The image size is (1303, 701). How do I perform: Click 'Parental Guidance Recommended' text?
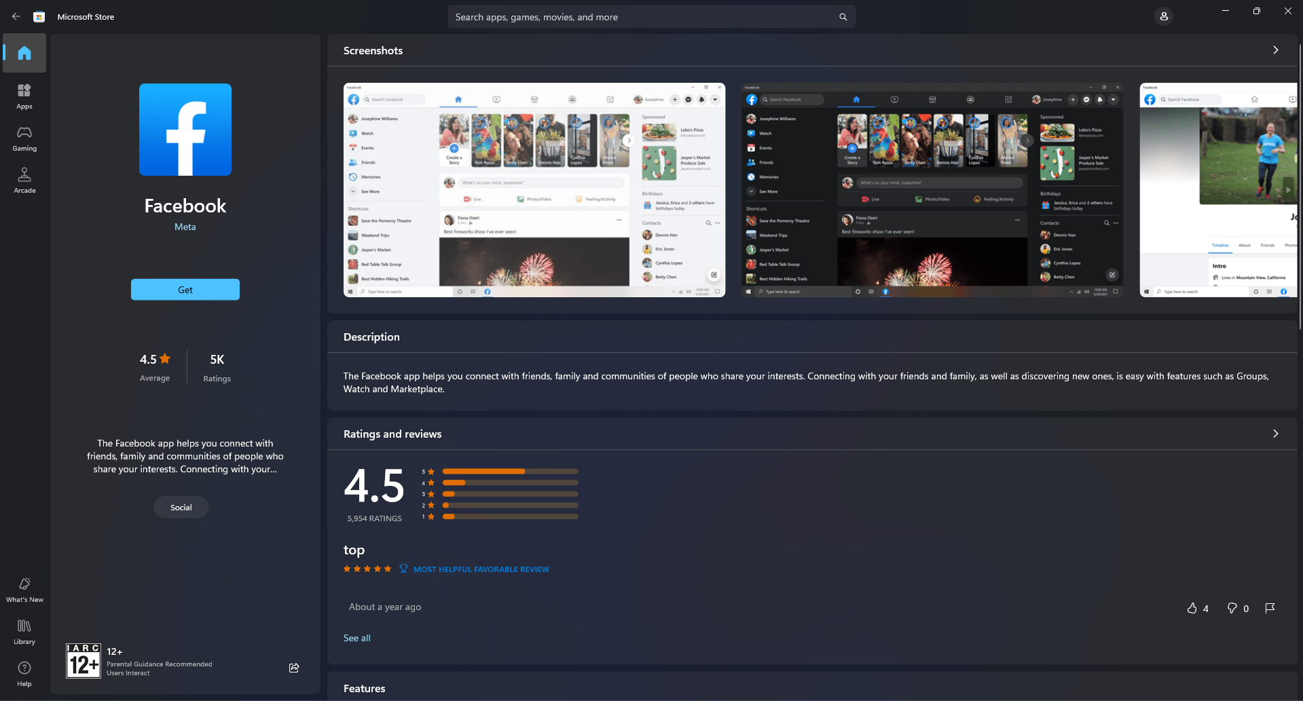click(160, 664)
